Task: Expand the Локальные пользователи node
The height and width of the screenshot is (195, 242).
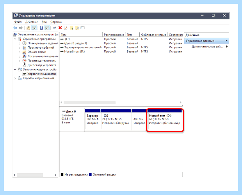Action: click(20, 56)
